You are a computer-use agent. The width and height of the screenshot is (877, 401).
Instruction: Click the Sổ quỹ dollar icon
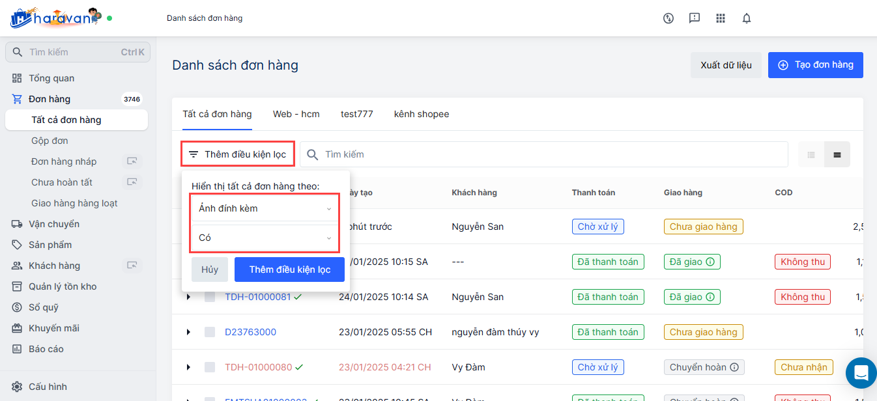(x=17, y=307)
